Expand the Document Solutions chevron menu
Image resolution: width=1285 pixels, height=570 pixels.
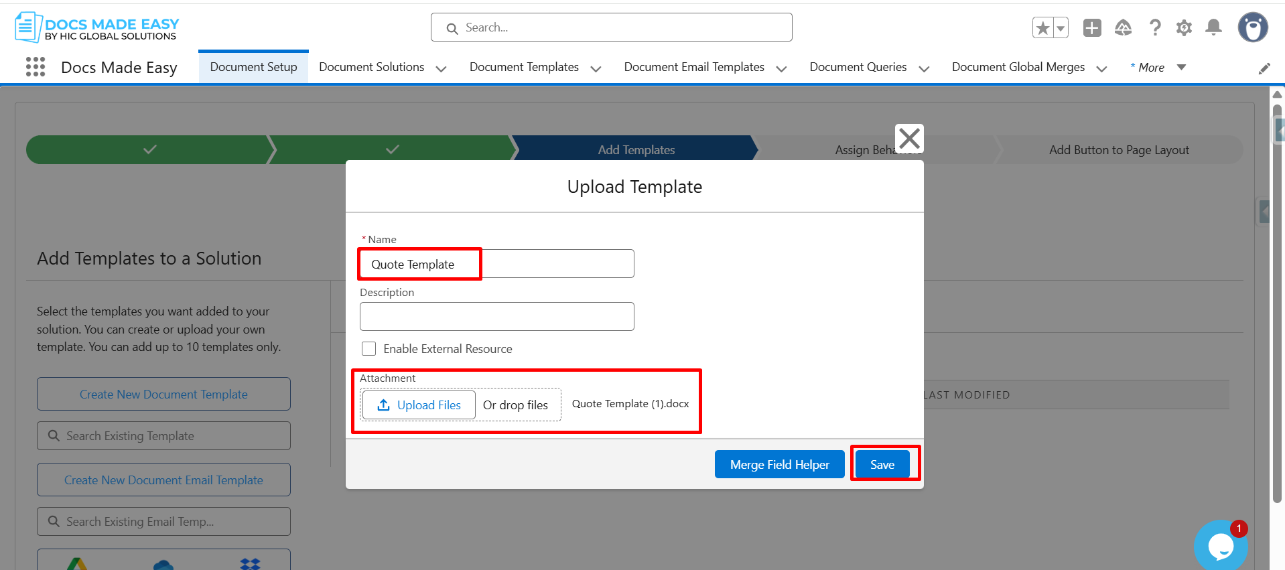(441, 68)
